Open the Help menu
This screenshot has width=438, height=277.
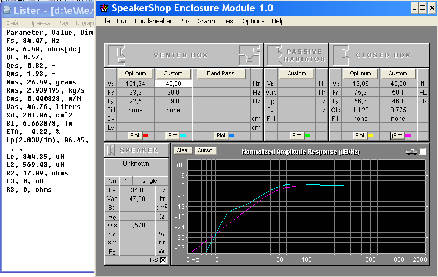point(278,21)
